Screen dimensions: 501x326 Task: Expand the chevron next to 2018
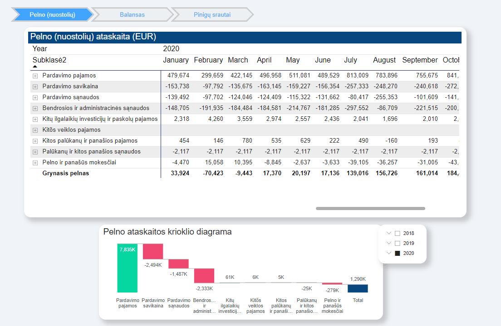(x=388, y=233)
